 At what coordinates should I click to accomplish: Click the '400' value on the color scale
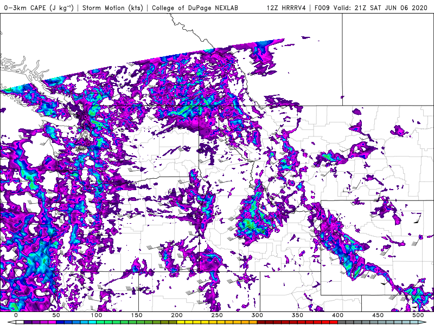point(337,315)
